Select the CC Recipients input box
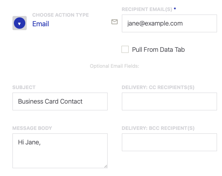Viewport: 222px width, 176px height. [169, 101]
